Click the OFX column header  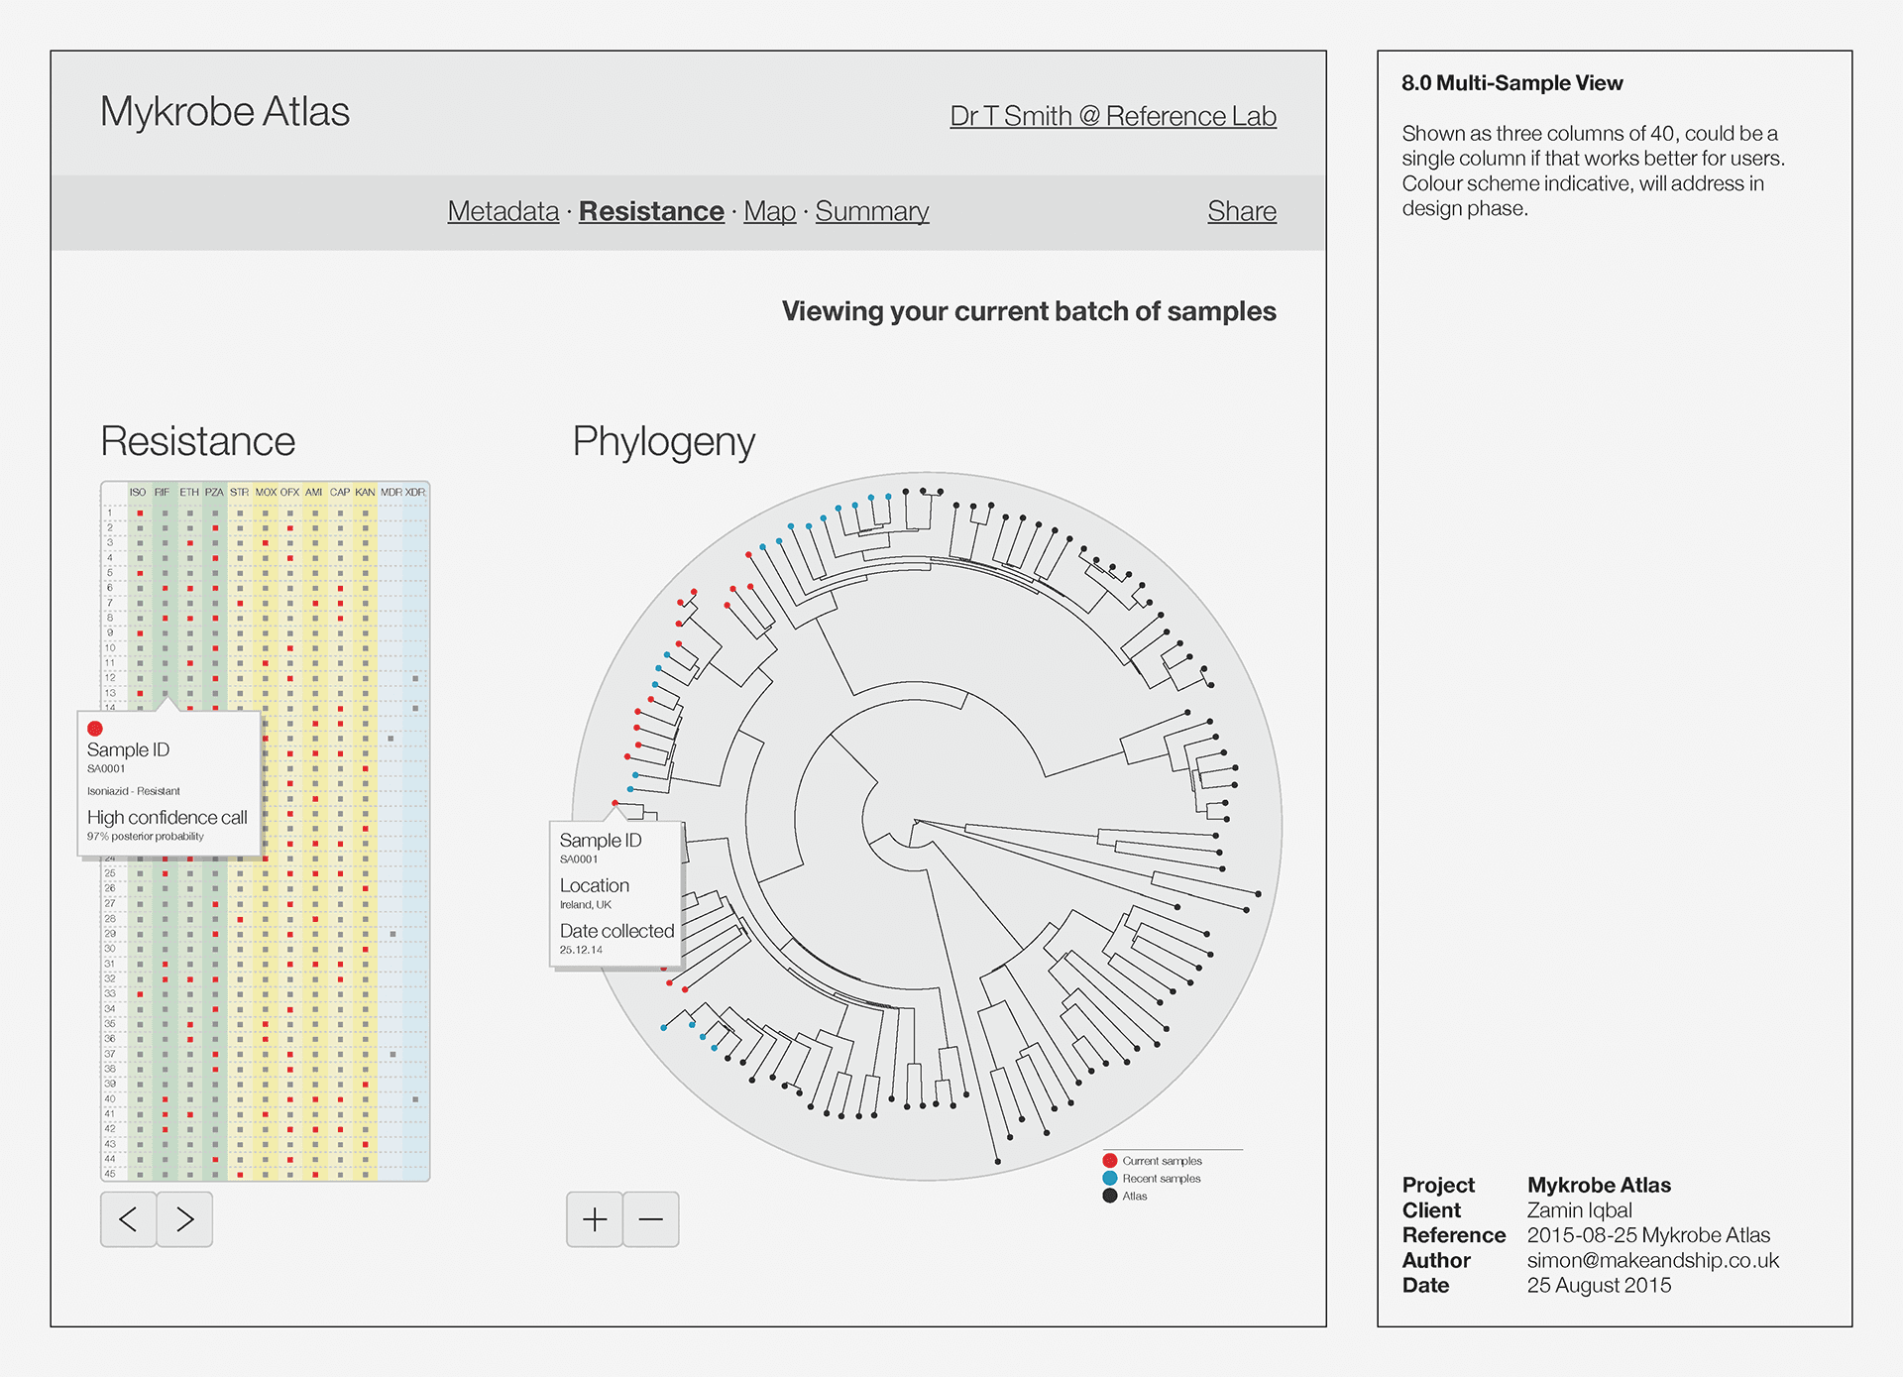click(x=289, y=493)
